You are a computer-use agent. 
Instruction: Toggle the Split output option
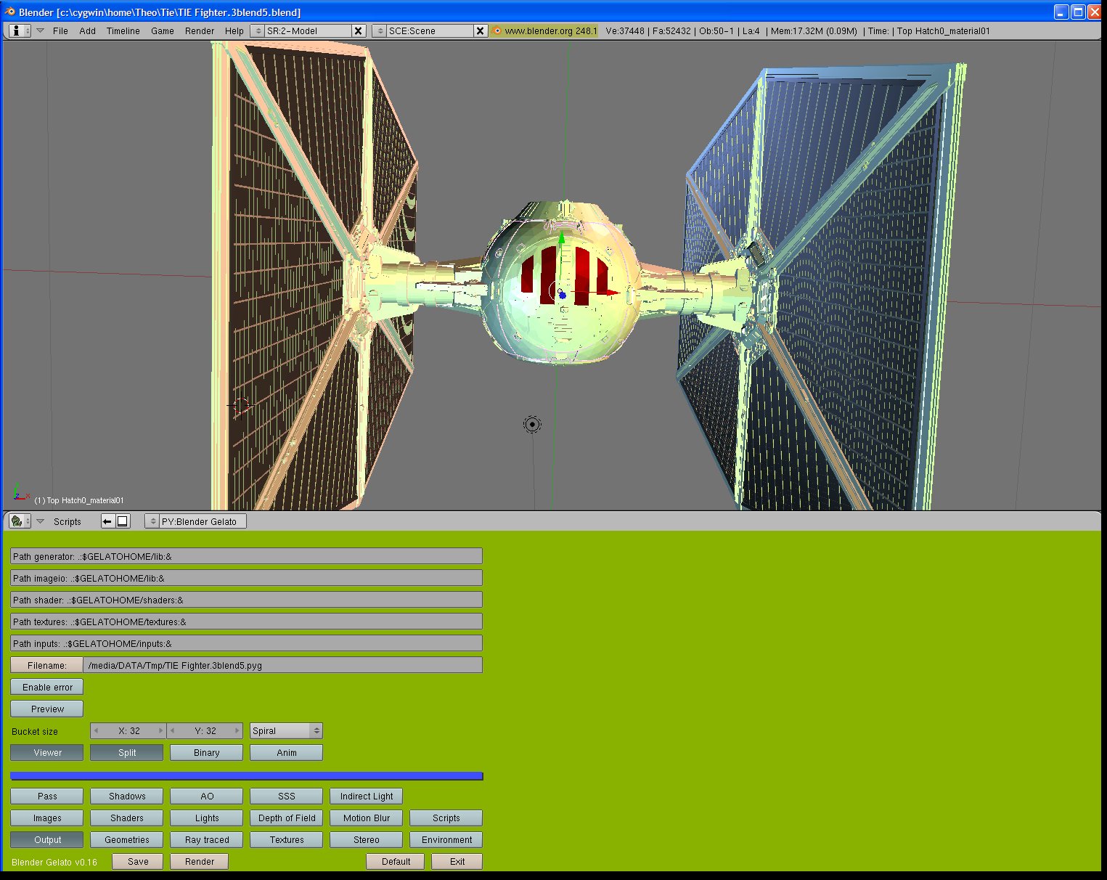(x=127, y=753)
